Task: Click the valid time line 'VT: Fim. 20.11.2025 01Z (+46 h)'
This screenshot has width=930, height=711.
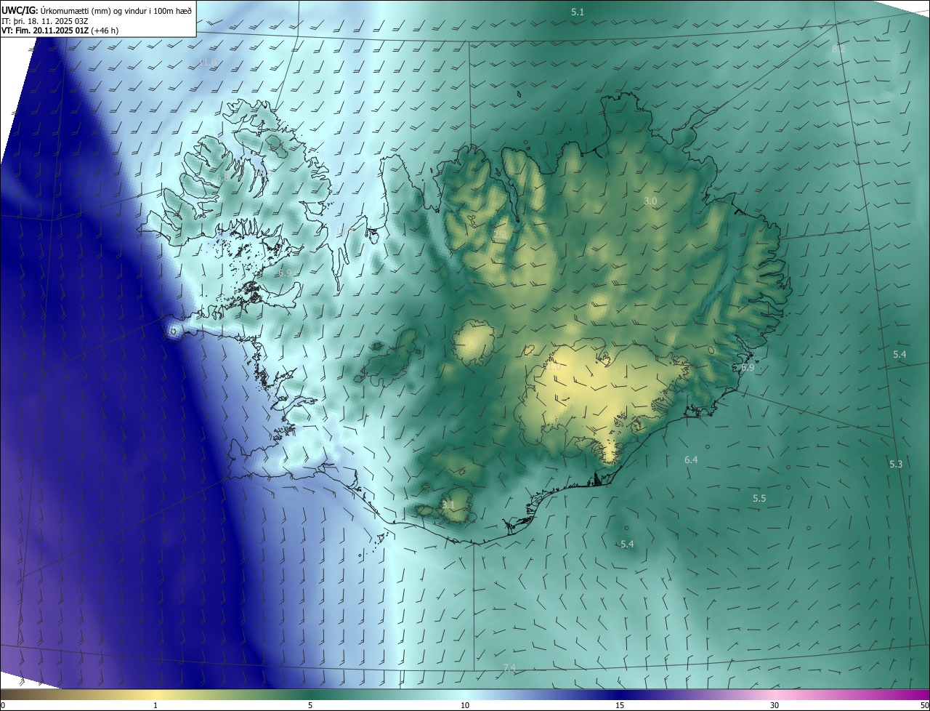Action: (60, 31)
